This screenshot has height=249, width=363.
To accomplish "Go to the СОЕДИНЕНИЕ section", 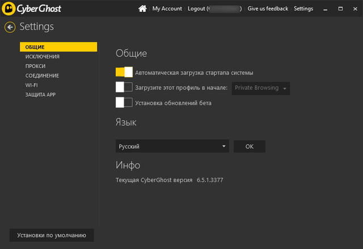I will [x=42, y=76].
